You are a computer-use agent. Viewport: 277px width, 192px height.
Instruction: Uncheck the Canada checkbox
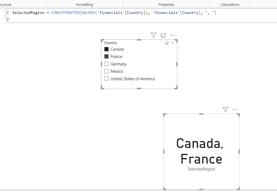click(106, 49)
